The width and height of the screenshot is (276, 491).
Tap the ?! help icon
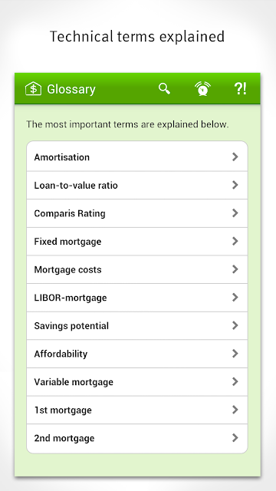(240, 89)
